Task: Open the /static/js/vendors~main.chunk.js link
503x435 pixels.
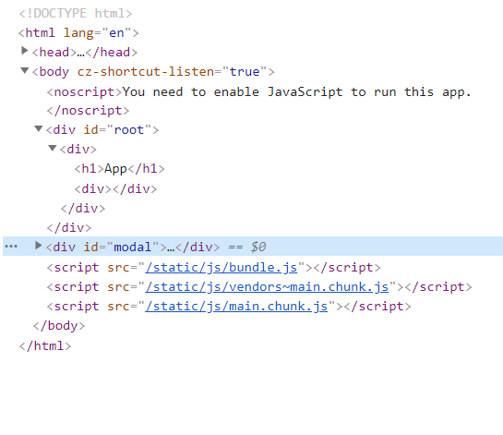Action: pos(267,287)
